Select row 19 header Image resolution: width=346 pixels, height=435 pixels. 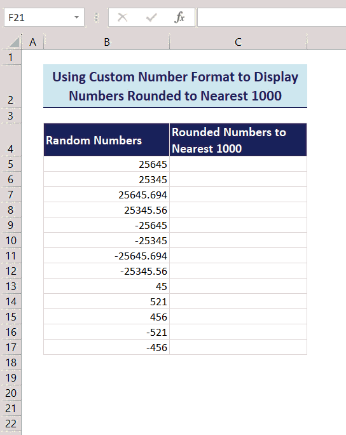pyautogui.click(x=11, y=378)
